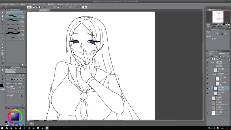Toggle visibility of フォルダー 1 folder
This screenshot has width=231, height=130.
click(x=208, y=75)
